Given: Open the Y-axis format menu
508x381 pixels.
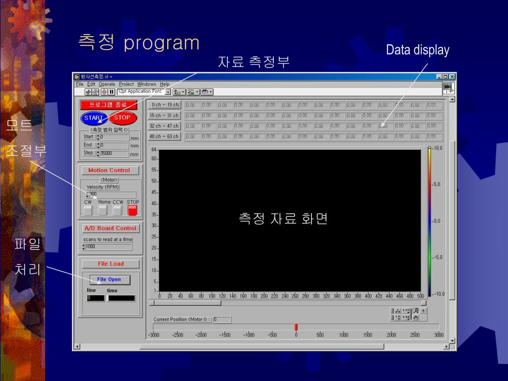Looking at the screenshot, I should (x=406, y=317).
